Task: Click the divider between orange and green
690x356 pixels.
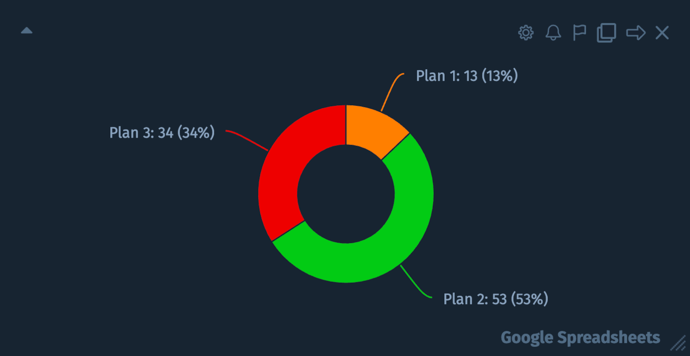Action: [395, 146]
